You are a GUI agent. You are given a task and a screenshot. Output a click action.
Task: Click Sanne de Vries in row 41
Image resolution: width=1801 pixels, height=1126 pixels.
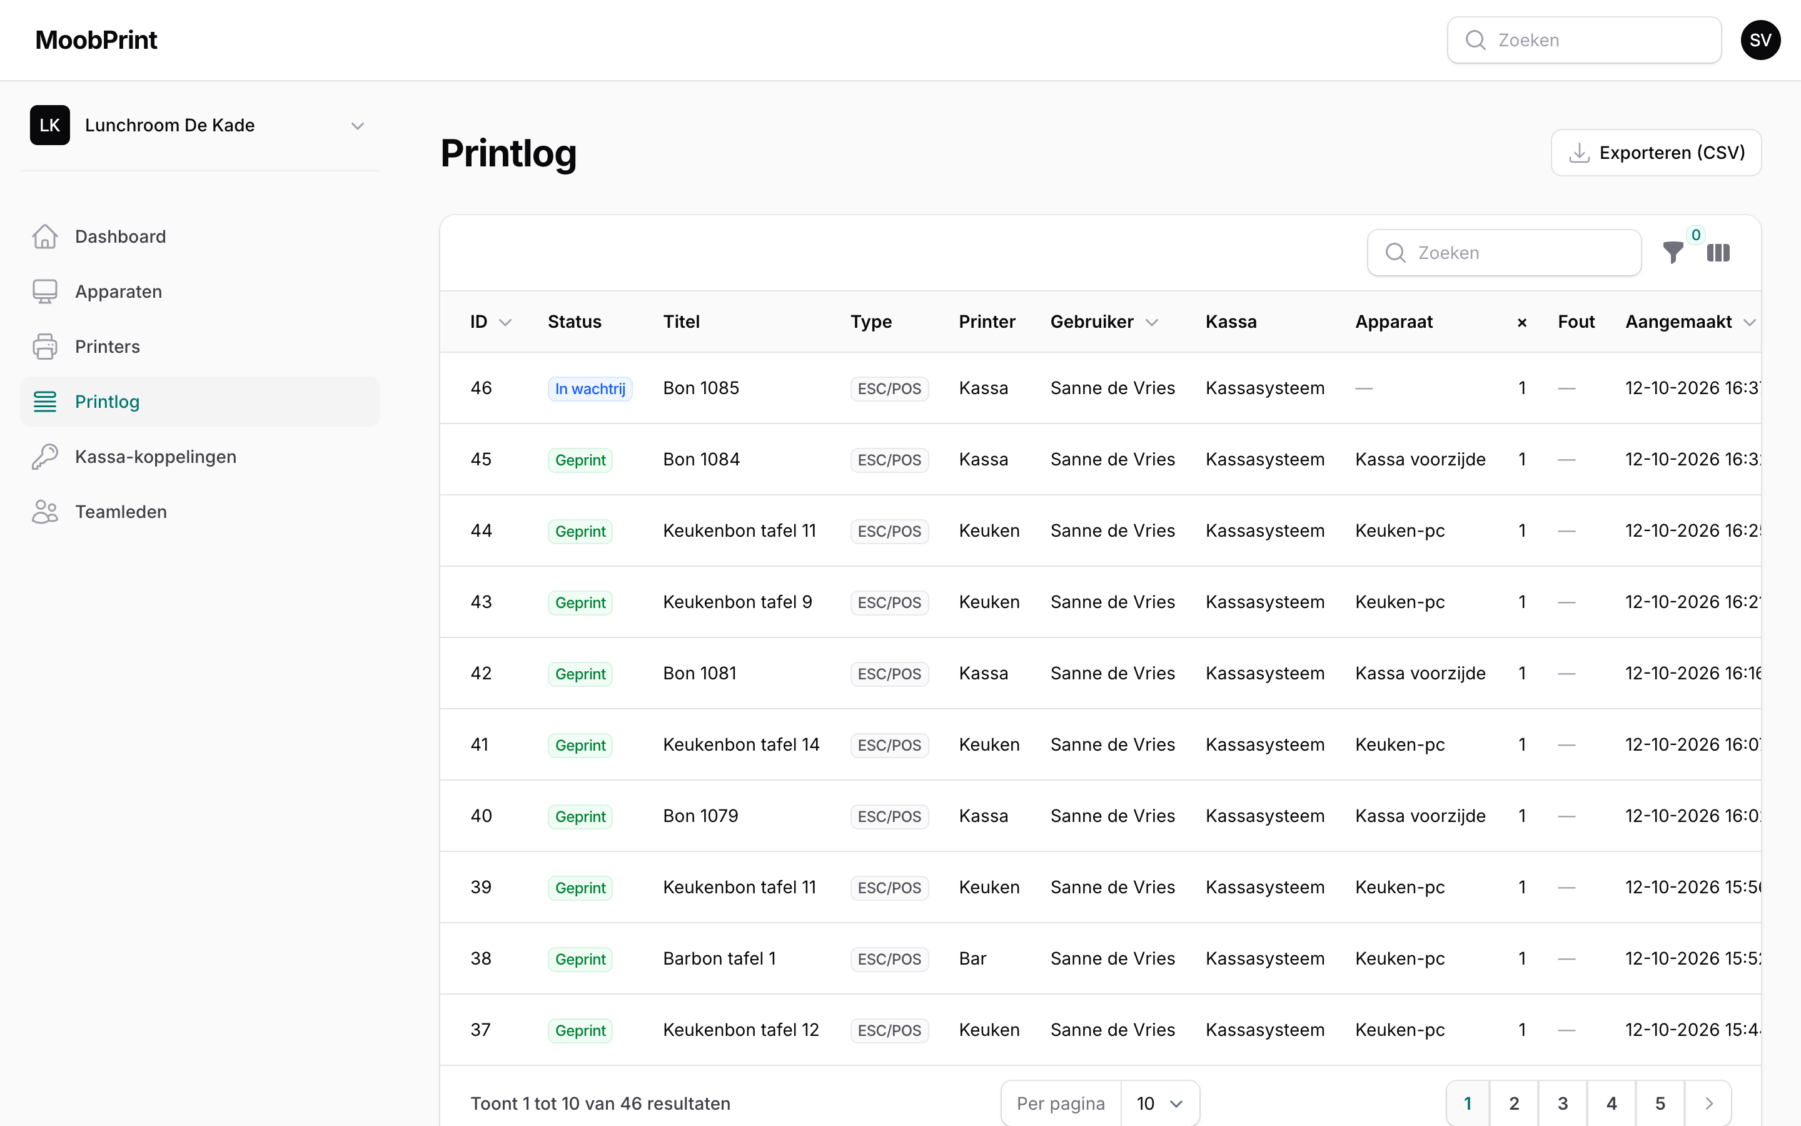[x=1112, y=744]
